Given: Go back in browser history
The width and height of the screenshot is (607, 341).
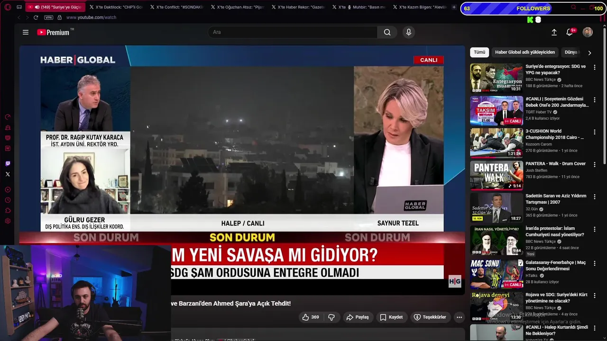Looking at the screenshot, I should point(19,18).
